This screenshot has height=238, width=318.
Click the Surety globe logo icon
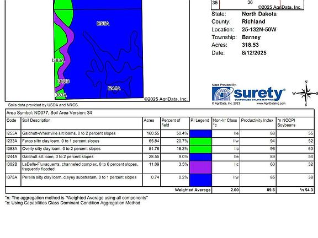(x=222, y=94)
